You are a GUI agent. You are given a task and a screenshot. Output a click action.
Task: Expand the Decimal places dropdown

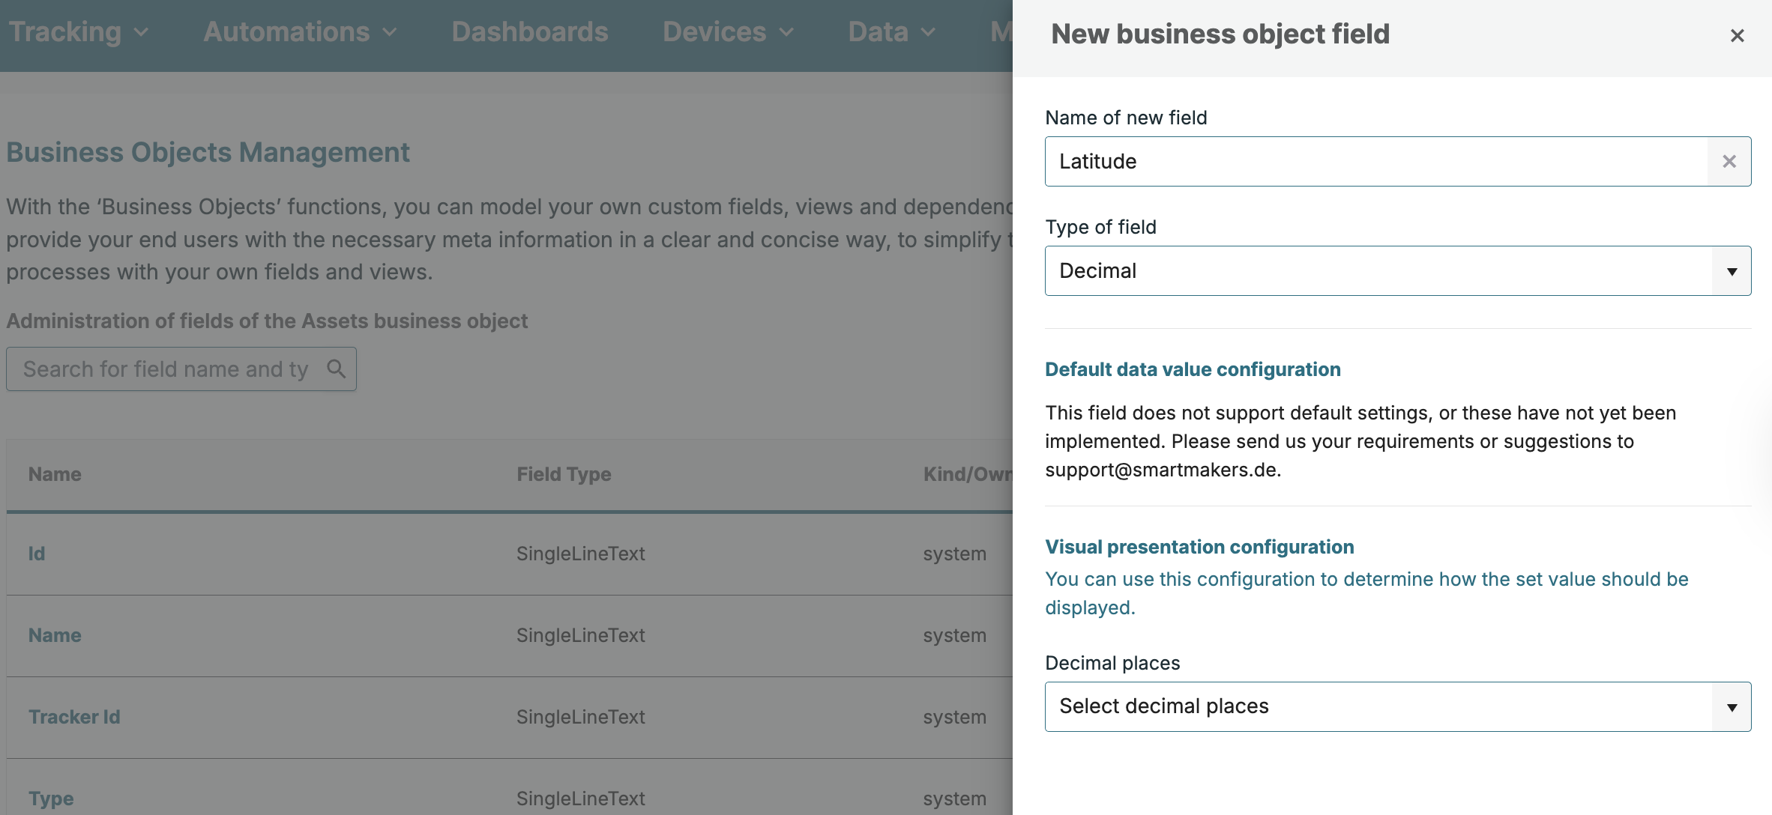click(1732, 707)
